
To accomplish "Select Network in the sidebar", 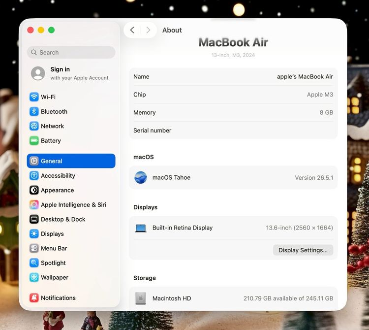I will coord(71,126).
